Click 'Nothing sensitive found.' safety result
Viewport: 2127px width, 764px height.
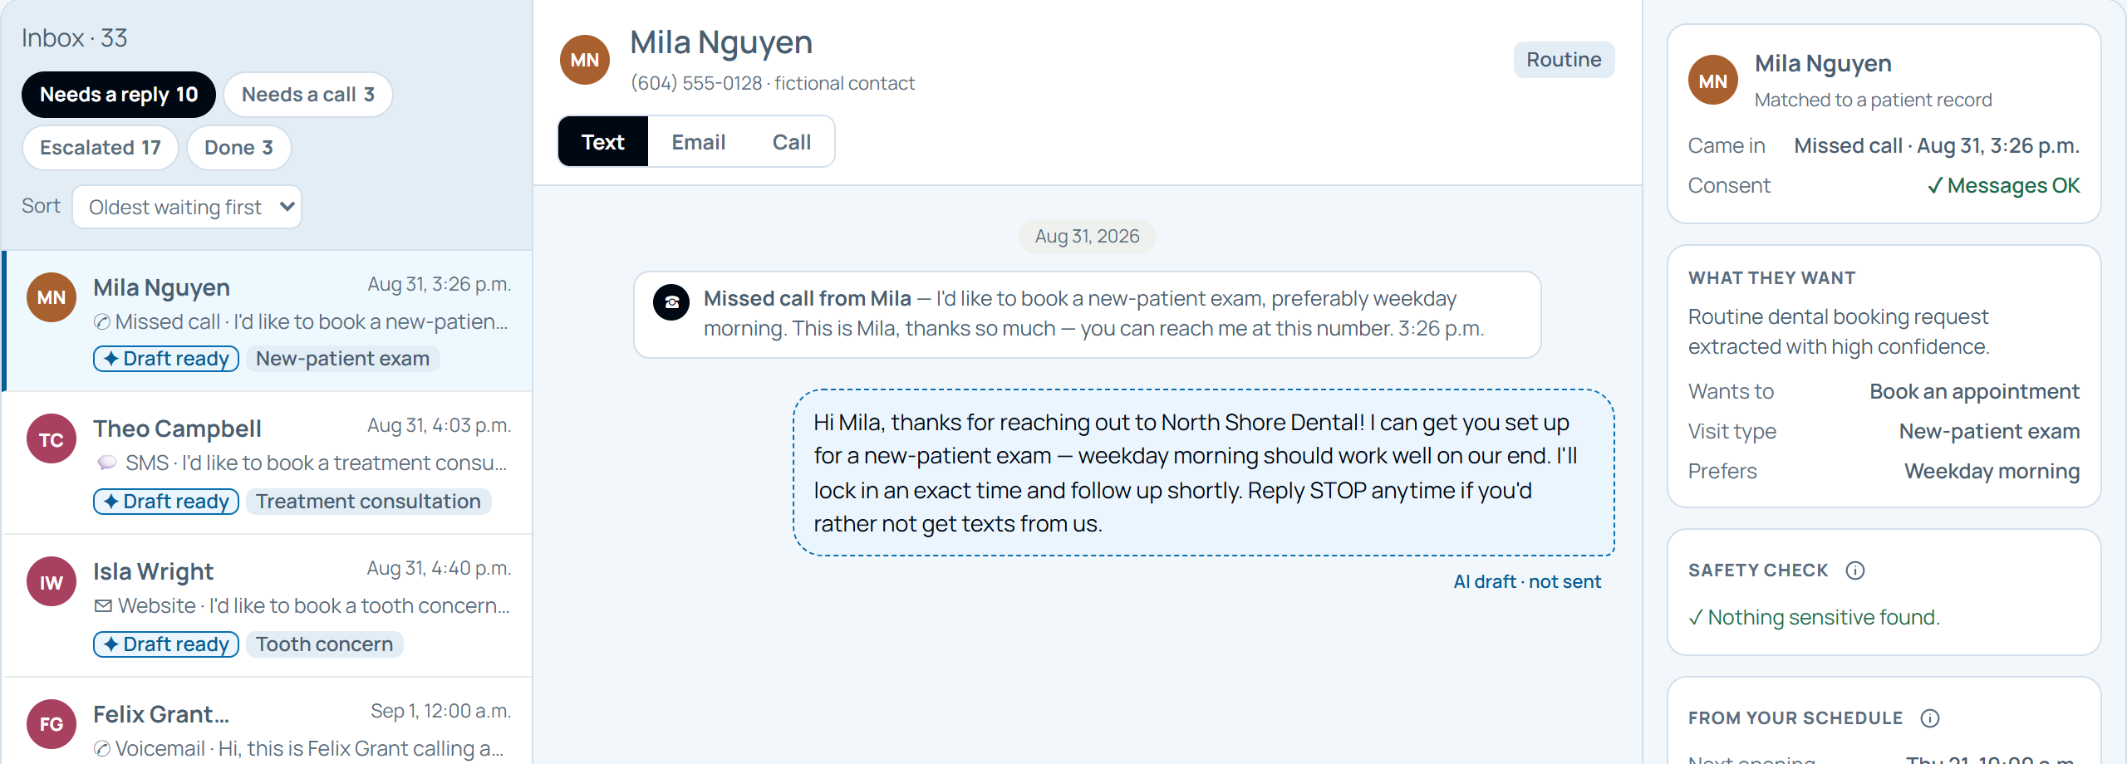pos(1815,617)
